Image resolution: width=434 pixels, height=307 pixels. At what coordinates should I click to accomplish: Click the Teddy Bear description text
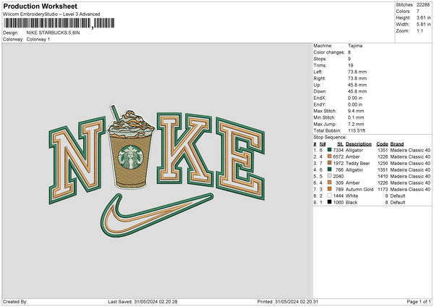point(357,163)
